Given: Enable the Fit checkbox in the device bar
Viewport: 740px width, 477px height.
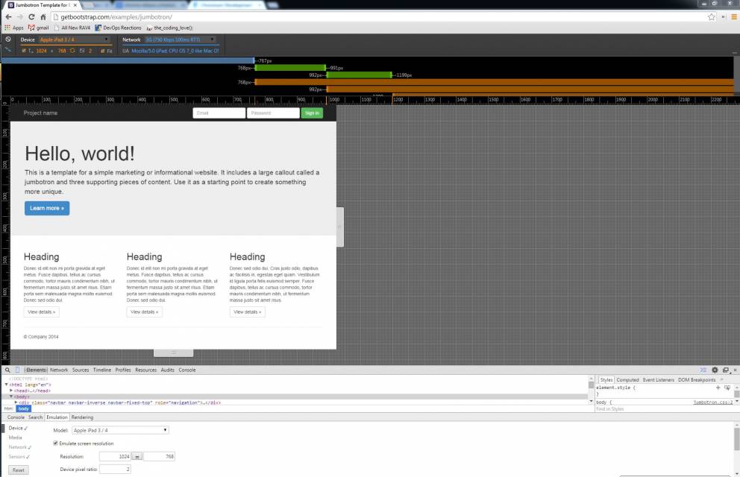Looking at the screenshot, I should [103, 50].
